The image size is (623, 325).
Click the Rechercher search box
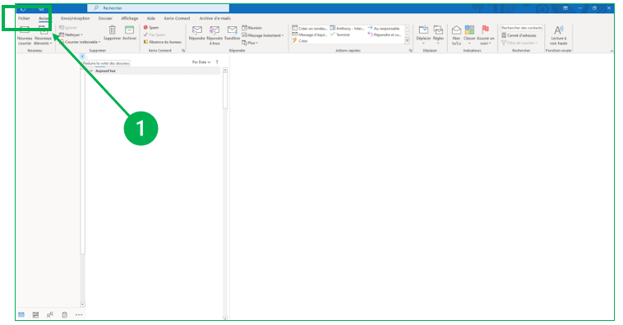(x=158, y=8)
